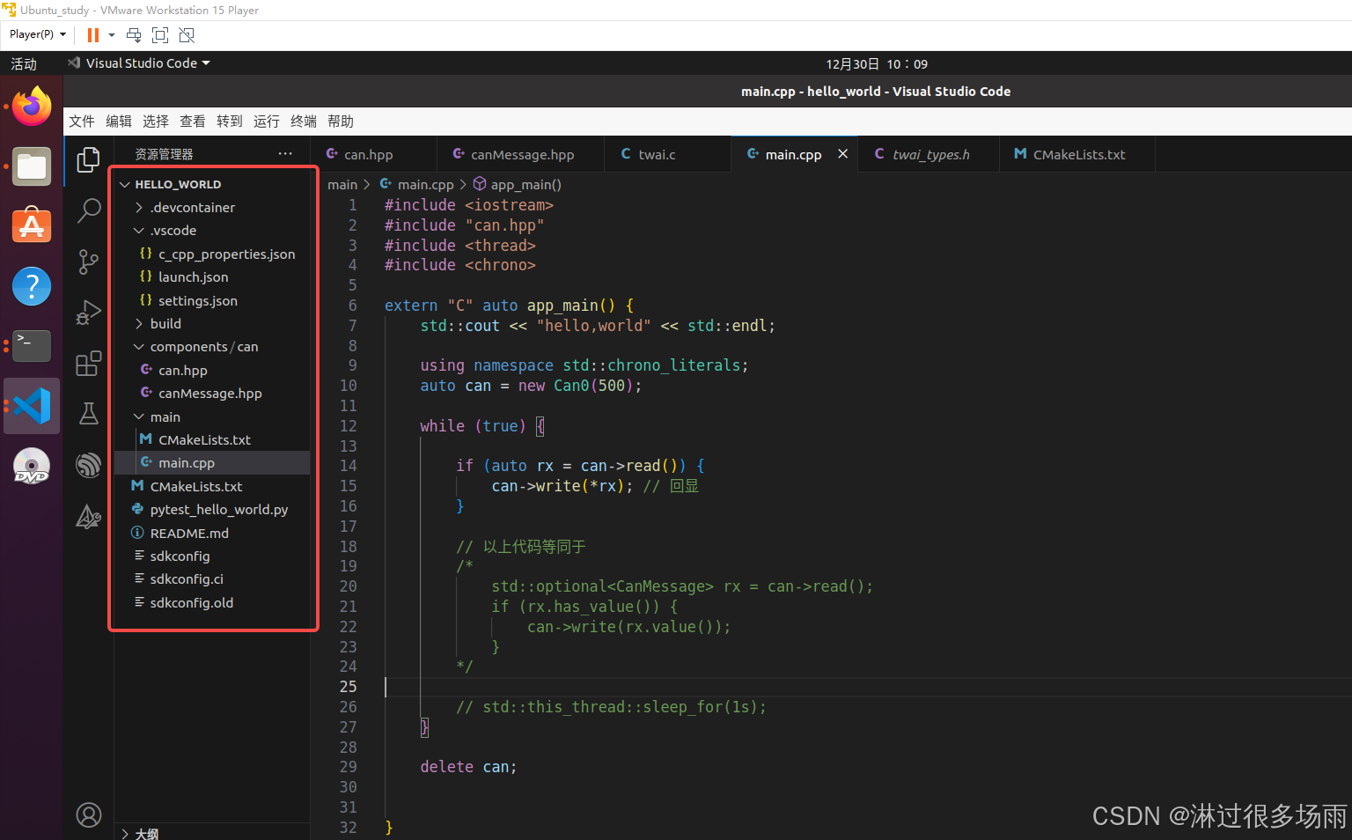Switch to the CMakeLists.txt editor tab
Viewport: 1352px width, 840px height.
(1077, 154)
